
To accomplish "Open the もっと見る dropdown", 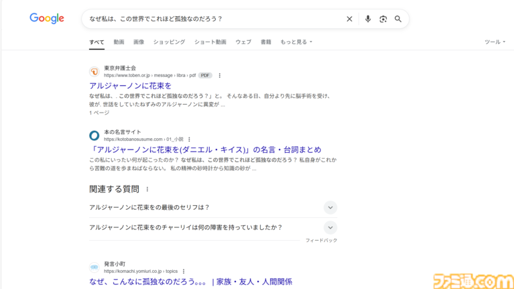I will click(x=296, y=42).
